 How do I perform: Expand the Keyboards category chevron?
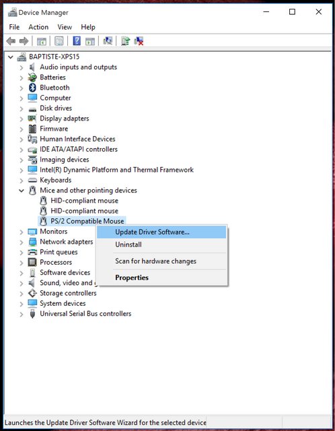pos(22,180)
